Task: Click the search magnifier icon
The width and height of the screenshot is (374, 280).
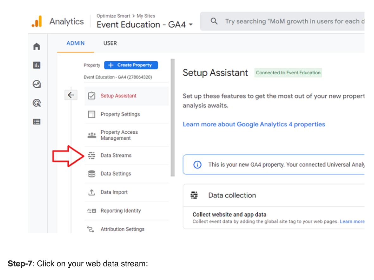Action: (x=214, y=22)
